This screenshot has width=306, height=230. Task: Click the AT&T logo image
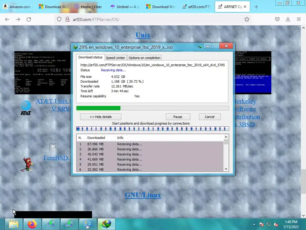click(x=26, y=108)
